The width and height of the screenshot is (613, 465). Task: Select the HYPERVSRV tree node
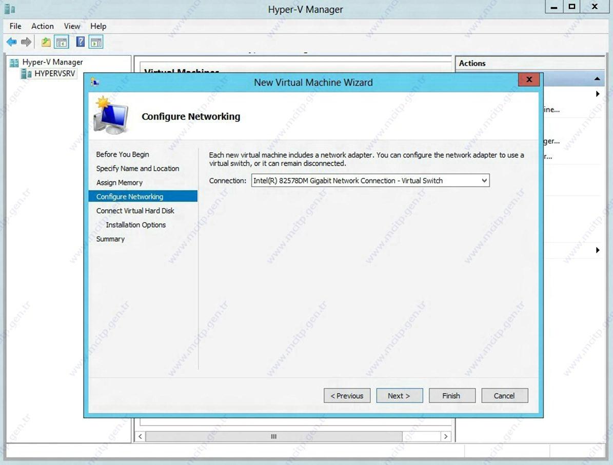(x=54, y=73)
